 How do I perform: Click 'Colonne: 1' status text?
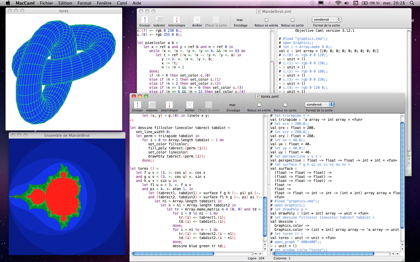click(x=282, y=258)
